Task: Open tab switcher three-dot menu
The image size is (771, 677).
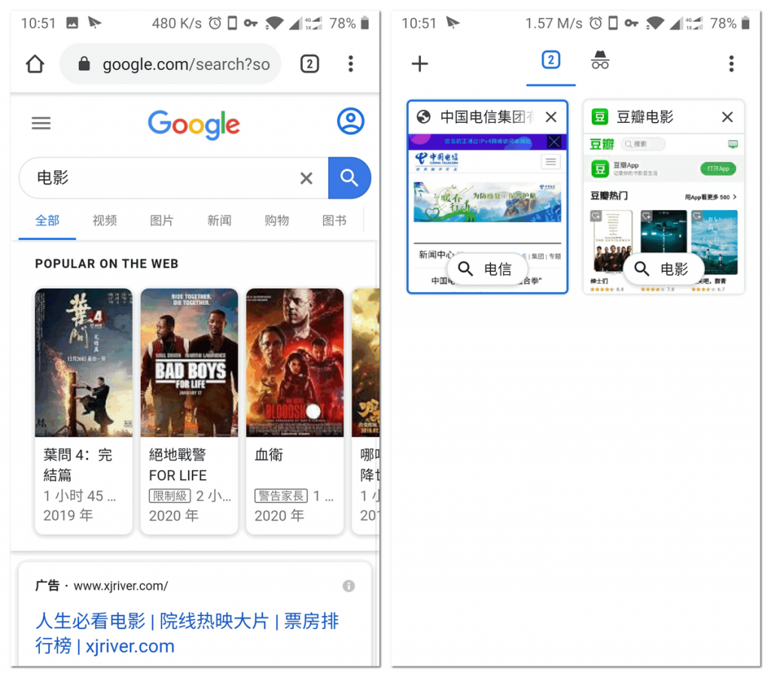Action: click(732, 64)
